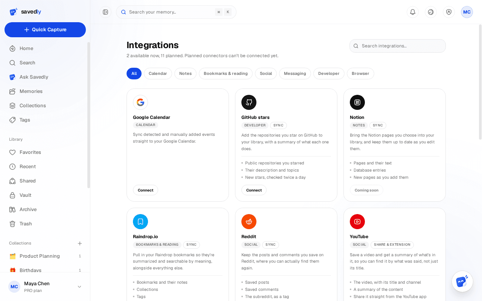The image size is (482, 301).
Task: Connect the Google Calendar integration
Action: pos(145,190)
